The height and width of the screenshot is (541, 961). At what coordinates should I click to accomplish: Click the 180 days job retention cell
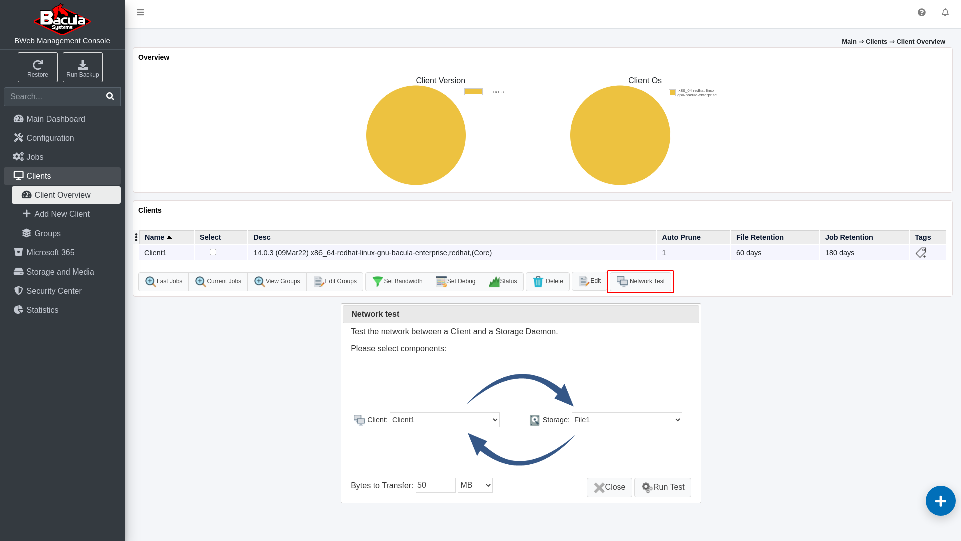pyautogui.click(x=864, y=253)
